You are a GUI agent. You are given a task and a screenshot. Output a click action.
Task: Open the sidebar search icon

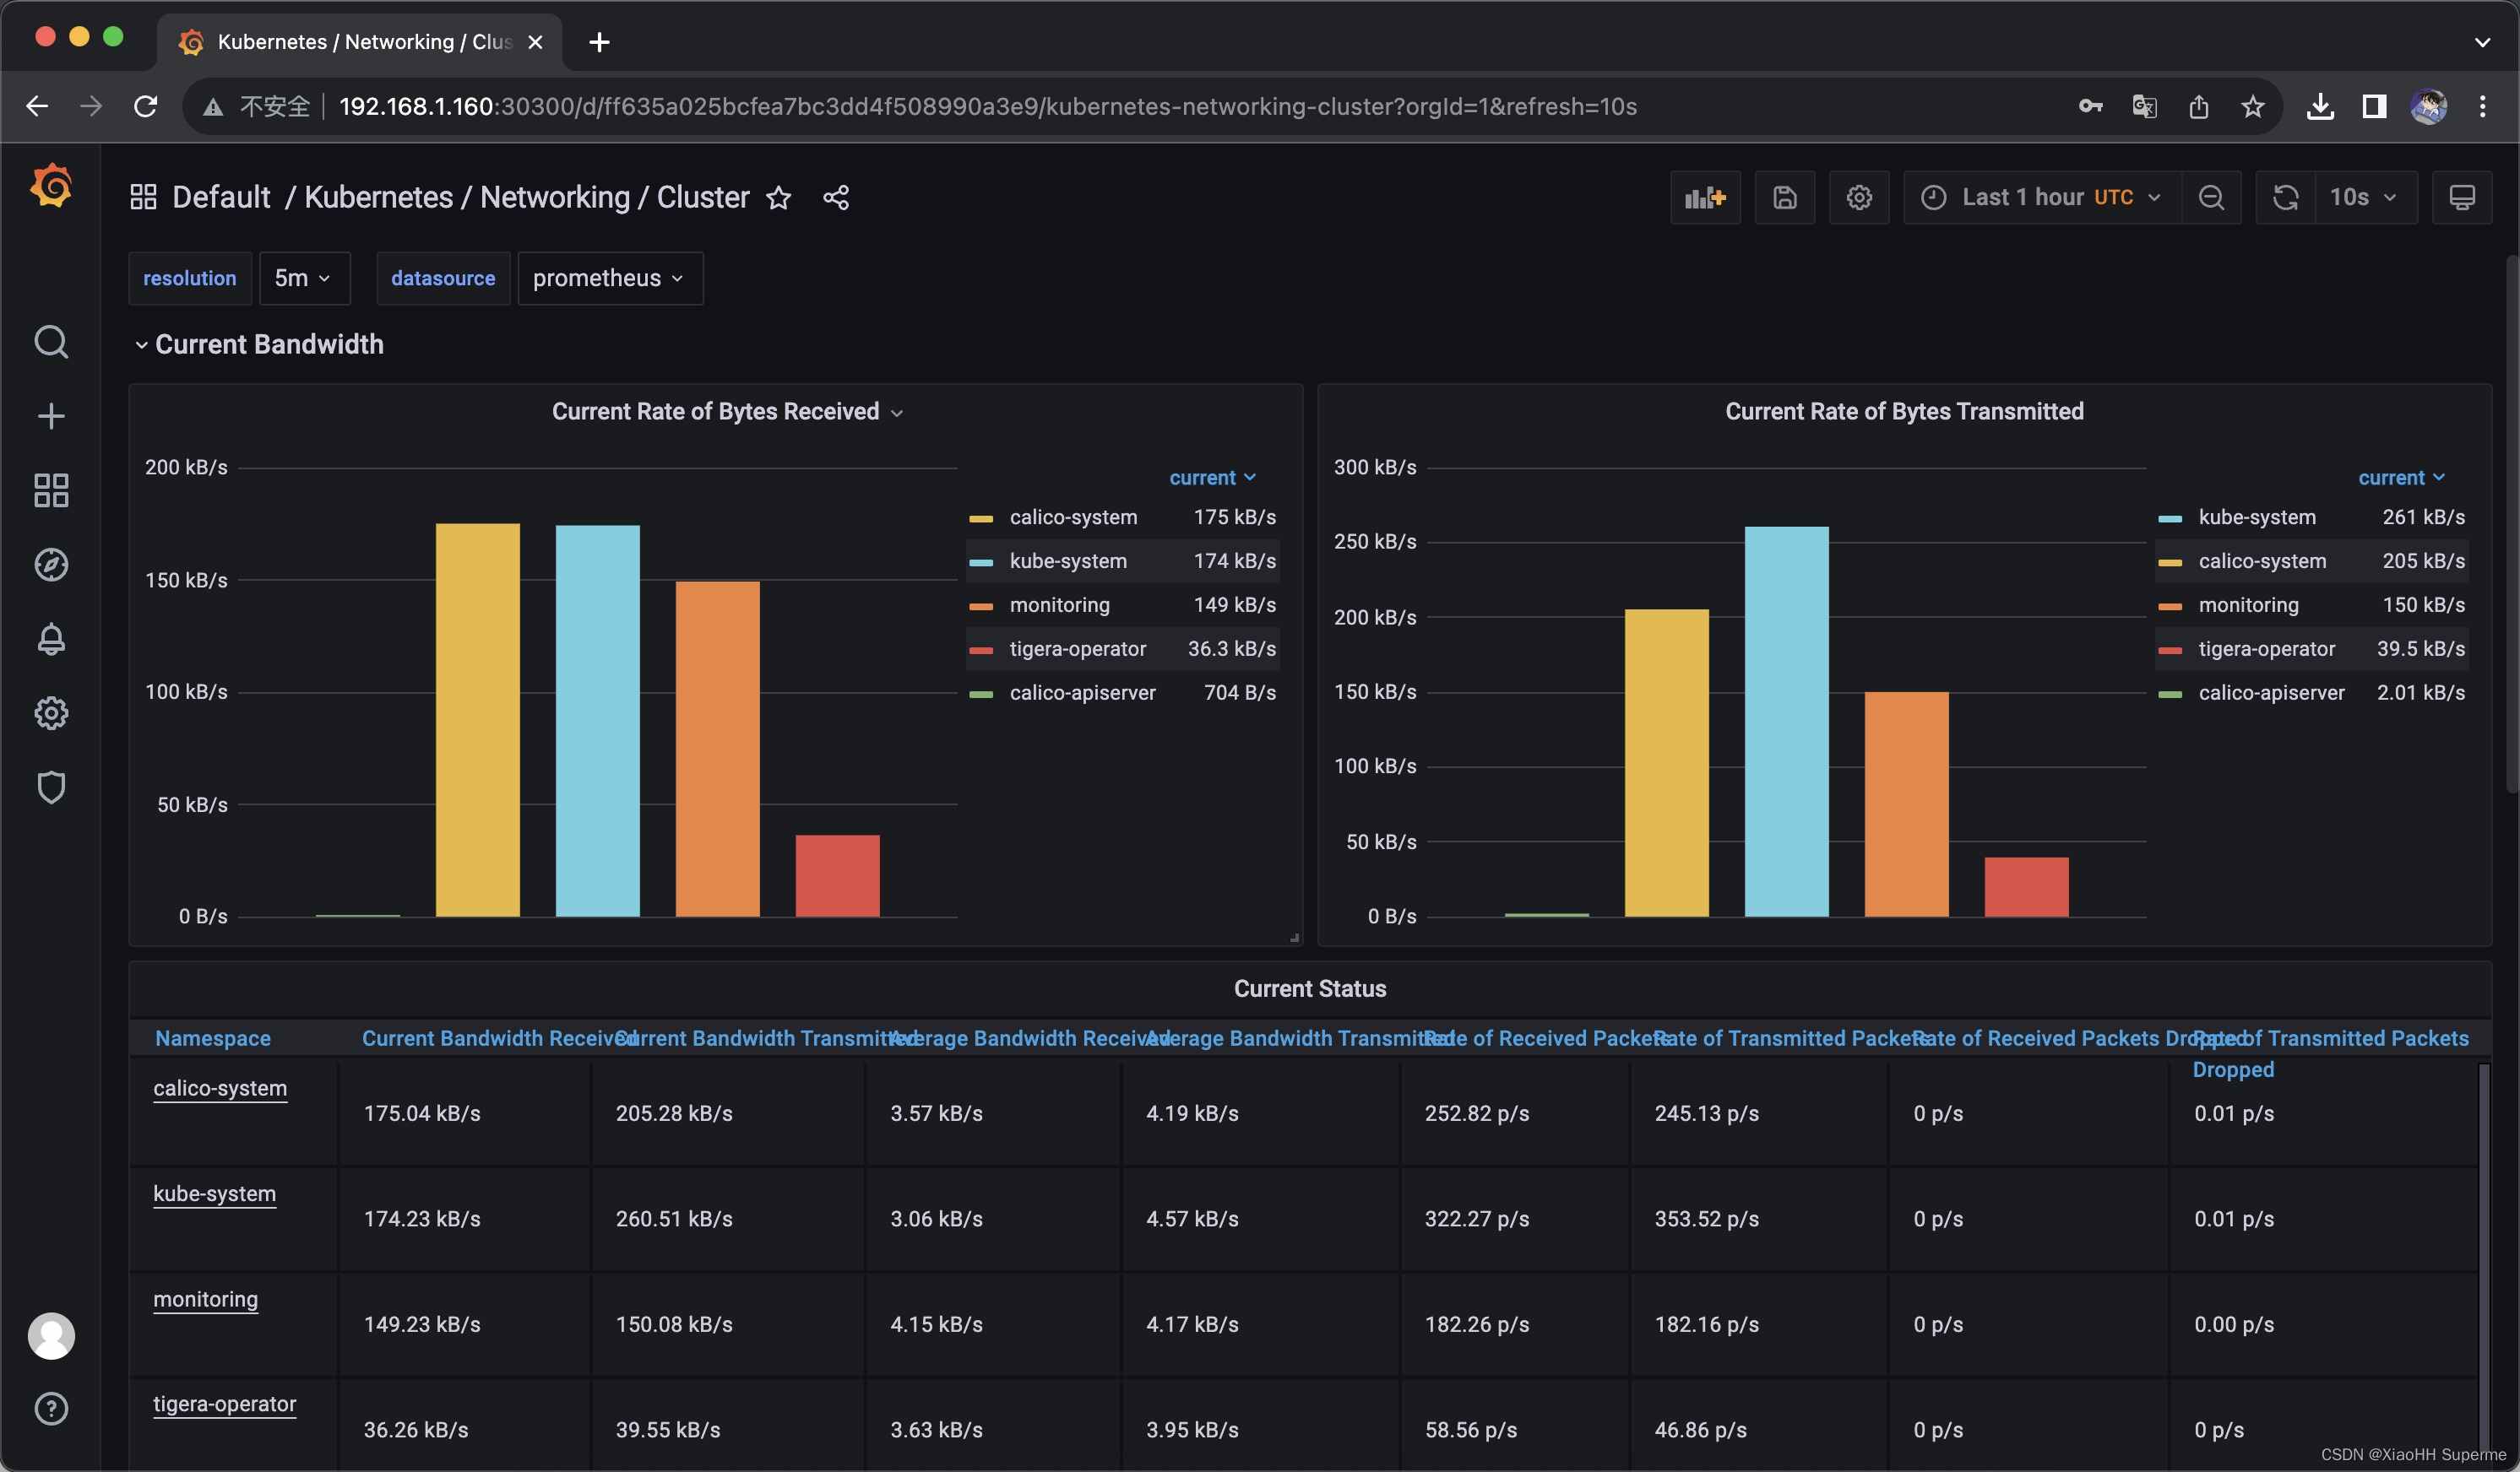point(51,342)
